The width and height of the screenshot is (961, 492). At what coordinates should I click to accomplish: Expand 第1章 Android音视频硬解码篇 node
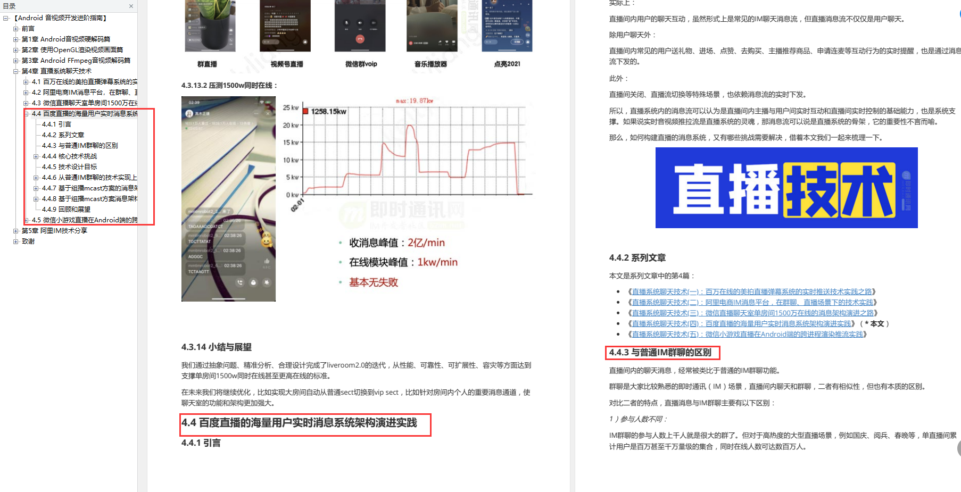(x=15, y=39)
